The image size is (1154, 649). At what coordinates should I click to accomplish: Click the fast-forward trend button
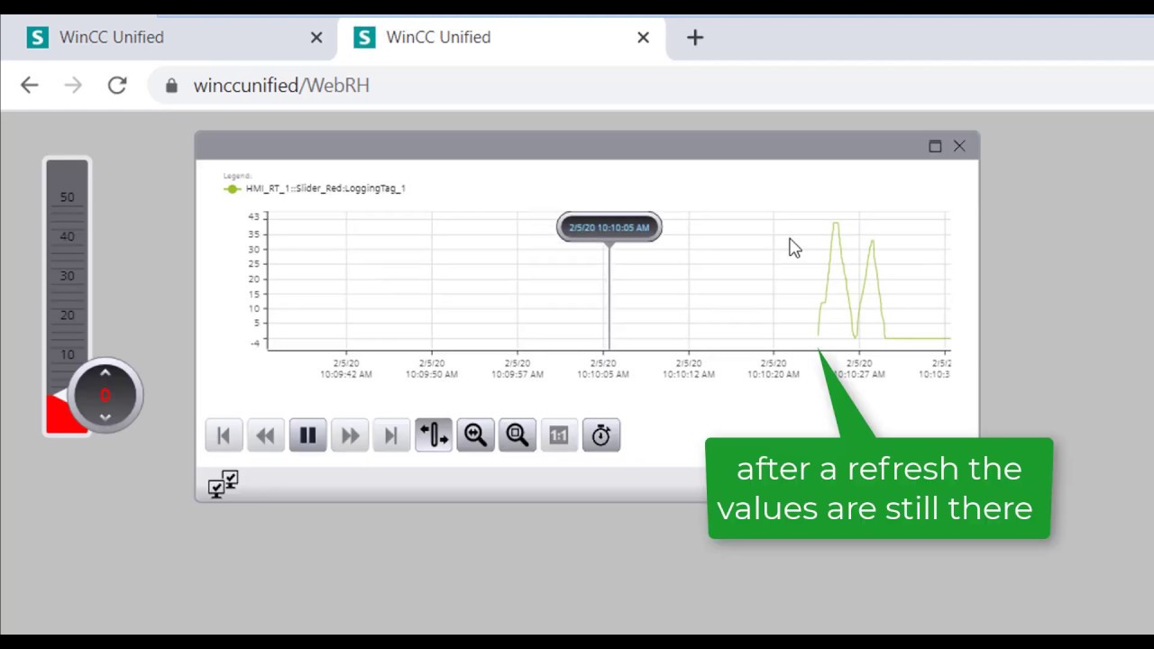350,435
